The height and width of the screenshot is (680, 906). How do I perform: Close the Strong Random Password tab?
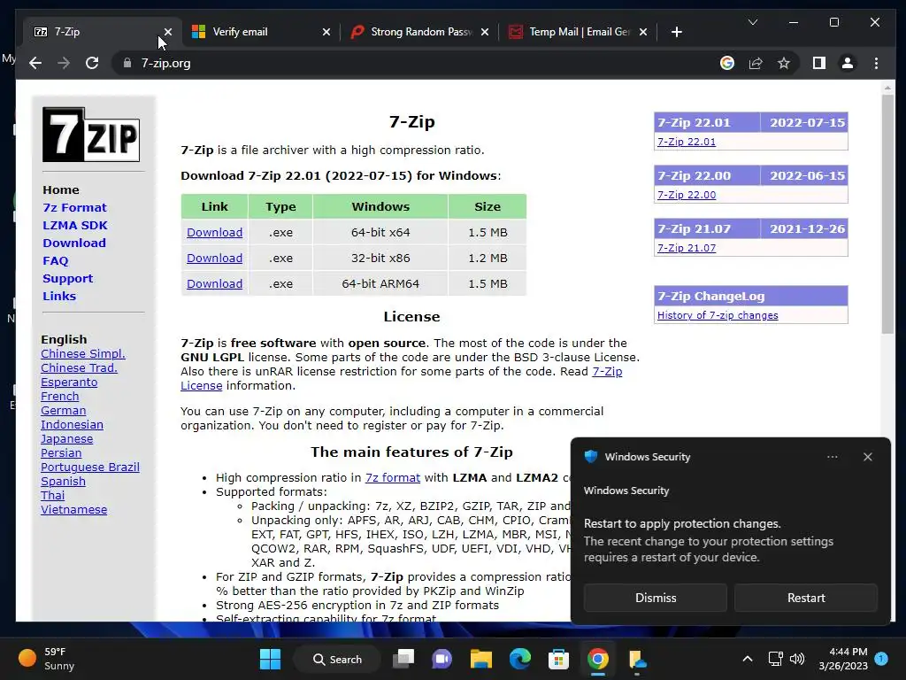(x=485, y=32)
